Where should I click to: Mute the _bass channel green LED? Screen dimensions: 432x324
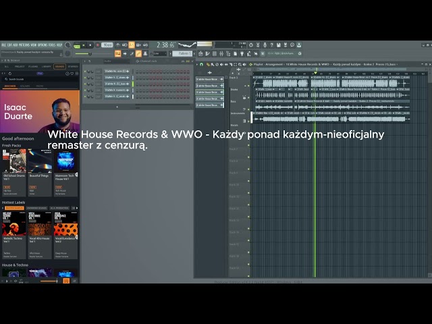85,84
